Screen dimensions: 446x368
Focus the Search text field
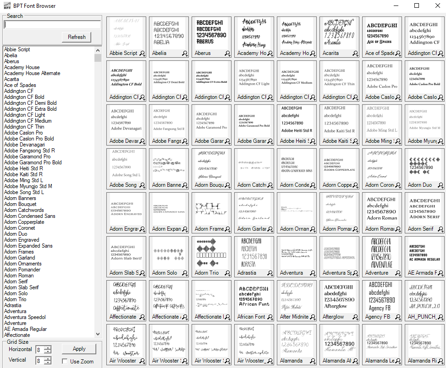[x=52, y=25]
